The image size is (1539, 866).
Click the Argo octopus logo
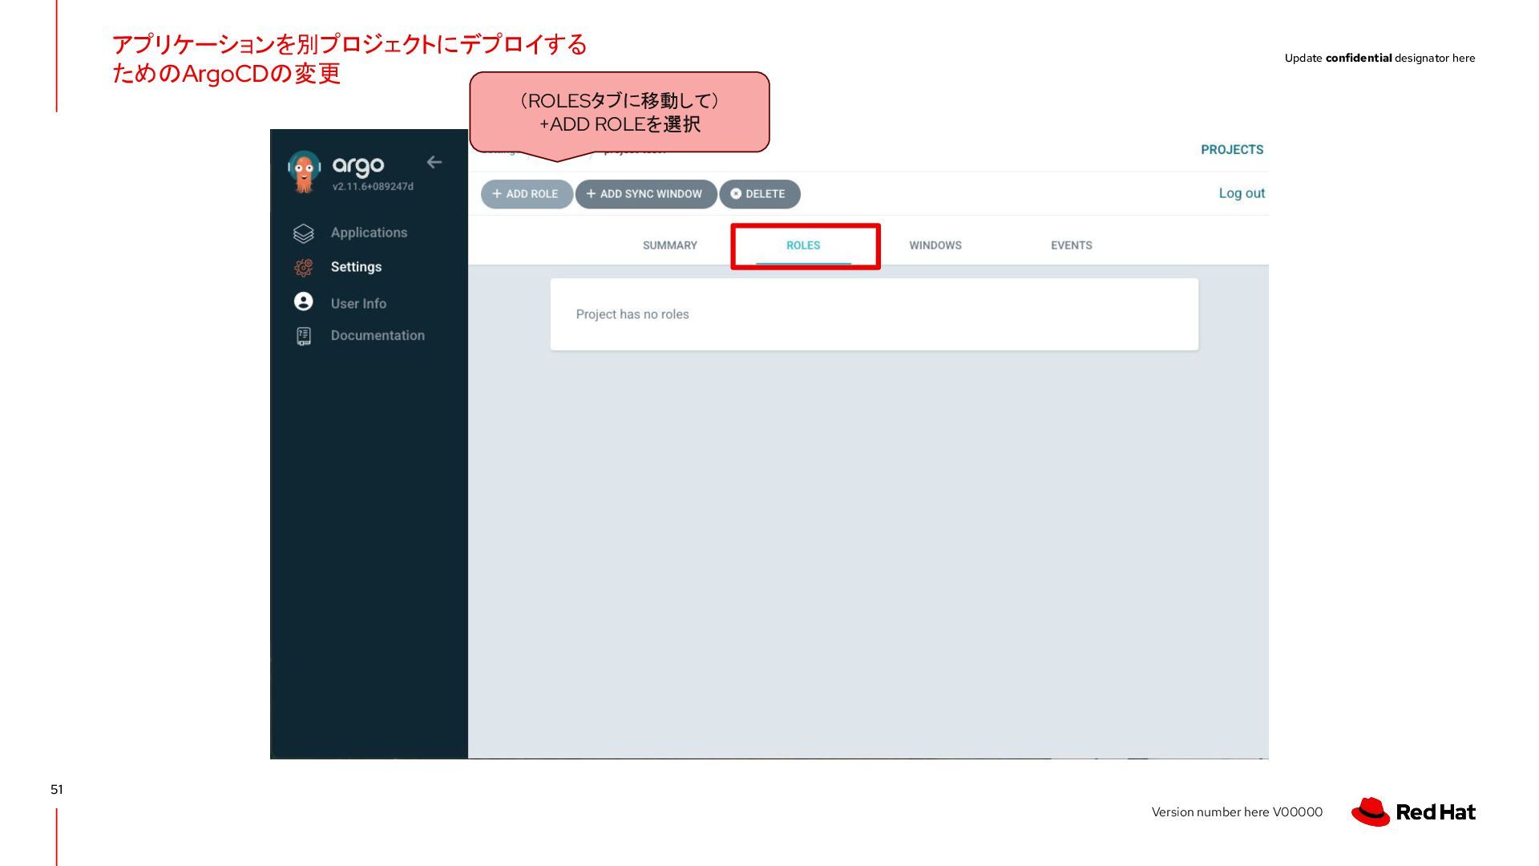[304, 172]
